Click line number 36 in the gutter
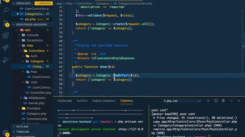The image size is (245, 137). 60,24
